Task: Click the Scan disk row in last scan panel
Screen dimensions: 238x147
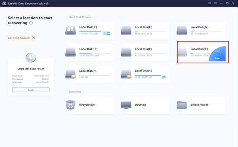Action: click(x=31, y=82)
